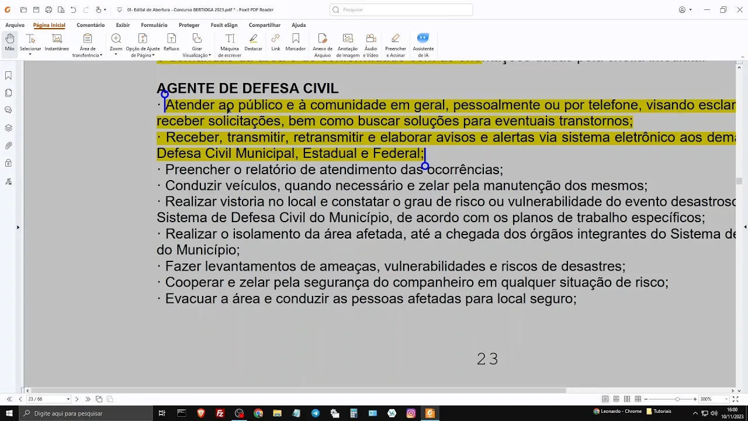Save document with floppy disk icon
This screenshot has height=421, width=748.
36,10
